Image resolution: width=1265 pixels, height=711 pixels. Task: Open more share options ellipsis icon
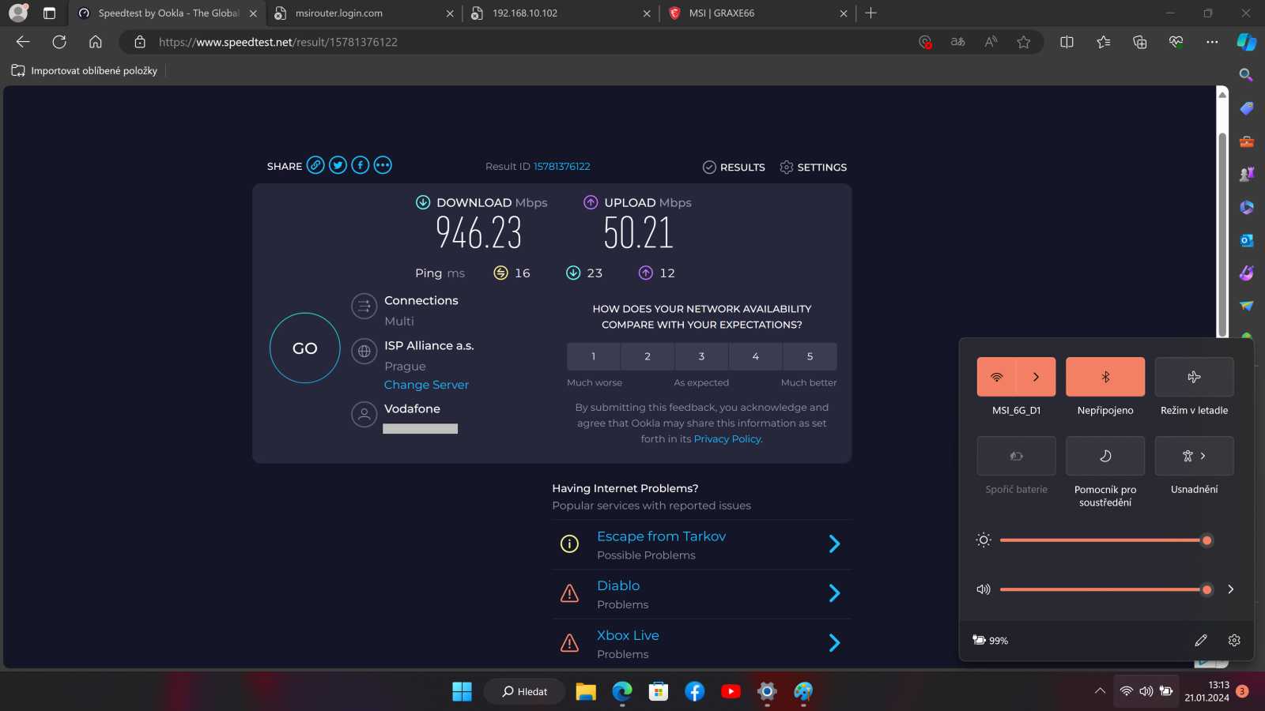[383, 165]
